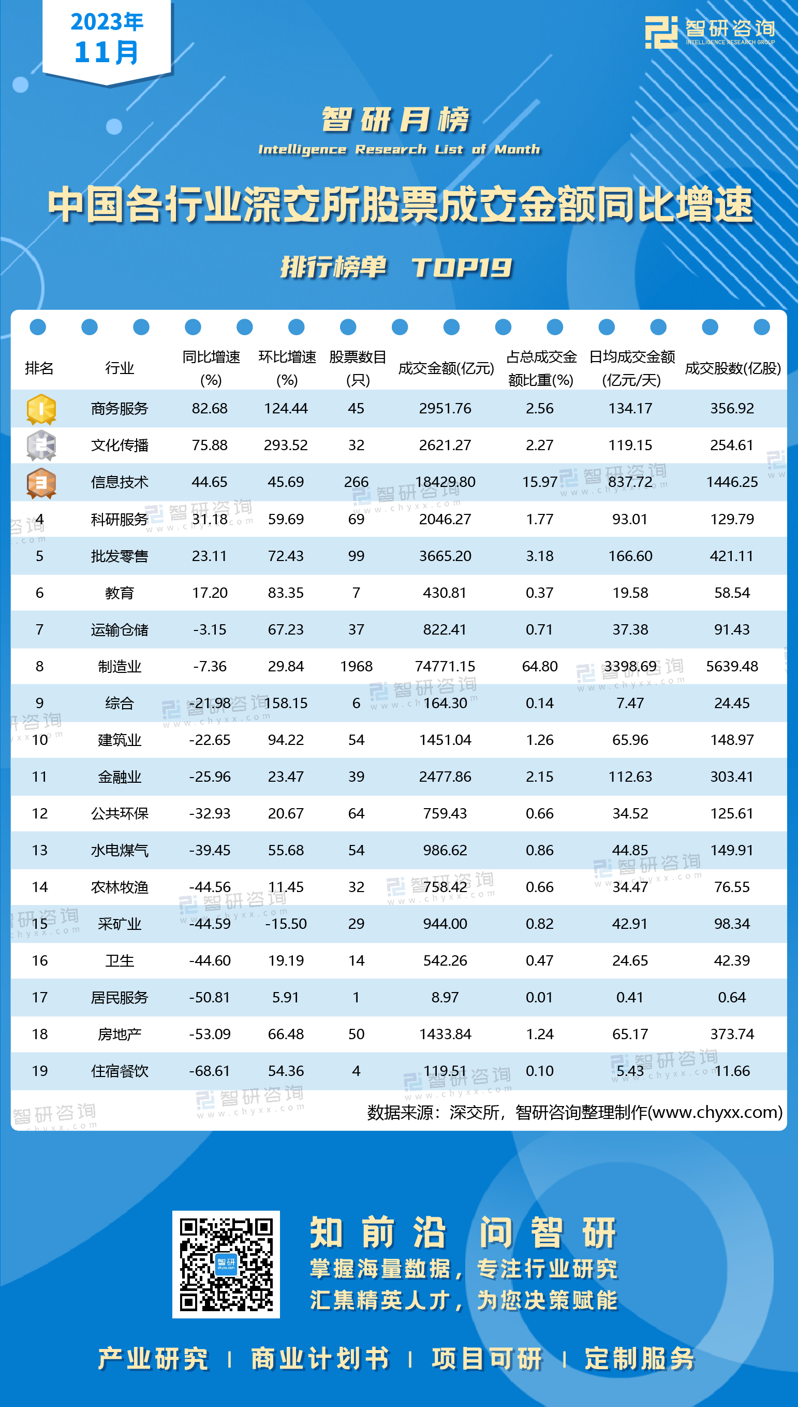Click the silver rank 2 medal
Image resolution: width=798 pixels, height=1407 pixels.
click(41, 446)
